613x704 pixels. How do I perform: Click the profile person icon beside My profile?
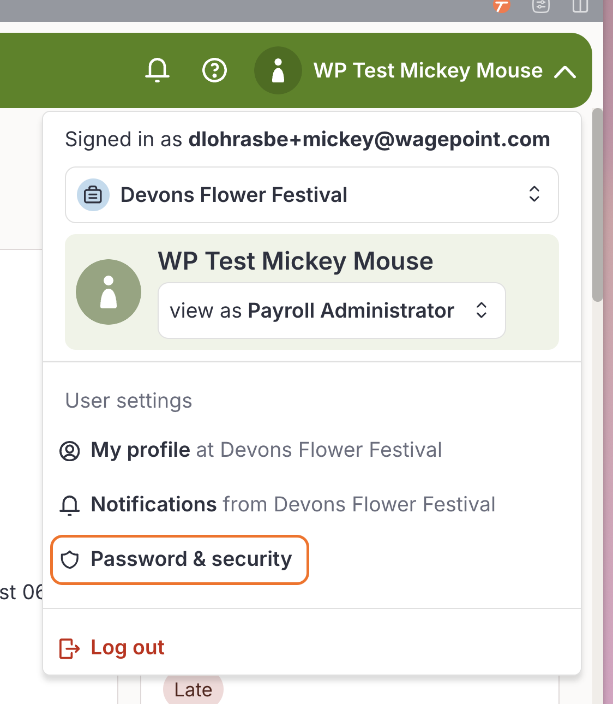(70, 451)
